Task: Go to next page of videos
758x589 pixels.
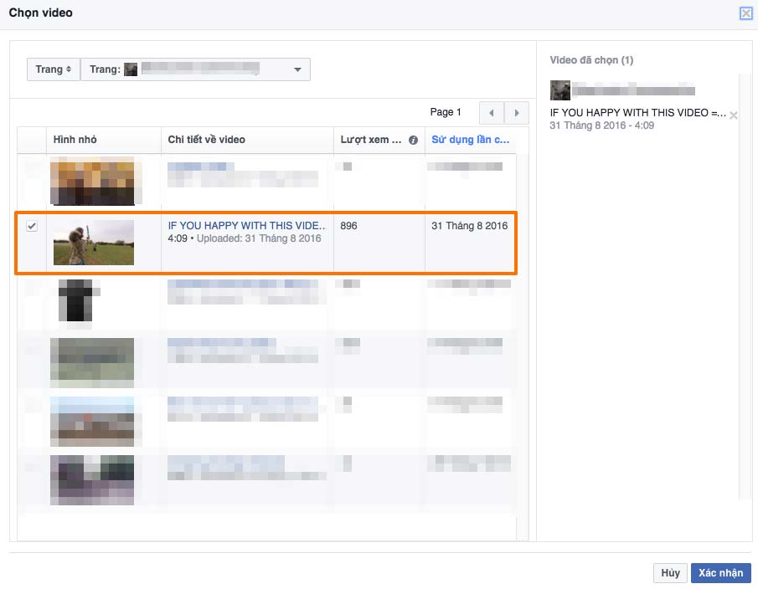Action: [516, 113]
